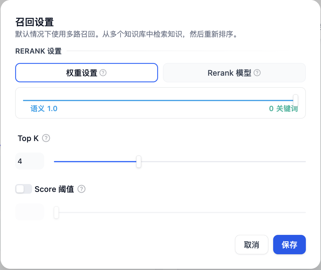
Task: Click the 0 关键词 weight label
Action: pyautogui.click(x=283, y=109)
